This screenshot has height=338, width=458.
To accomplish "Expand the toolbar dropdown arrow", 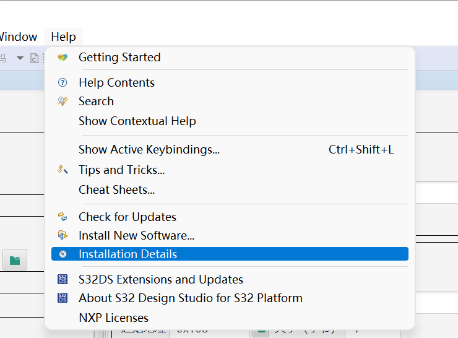I will pos(20,58).
